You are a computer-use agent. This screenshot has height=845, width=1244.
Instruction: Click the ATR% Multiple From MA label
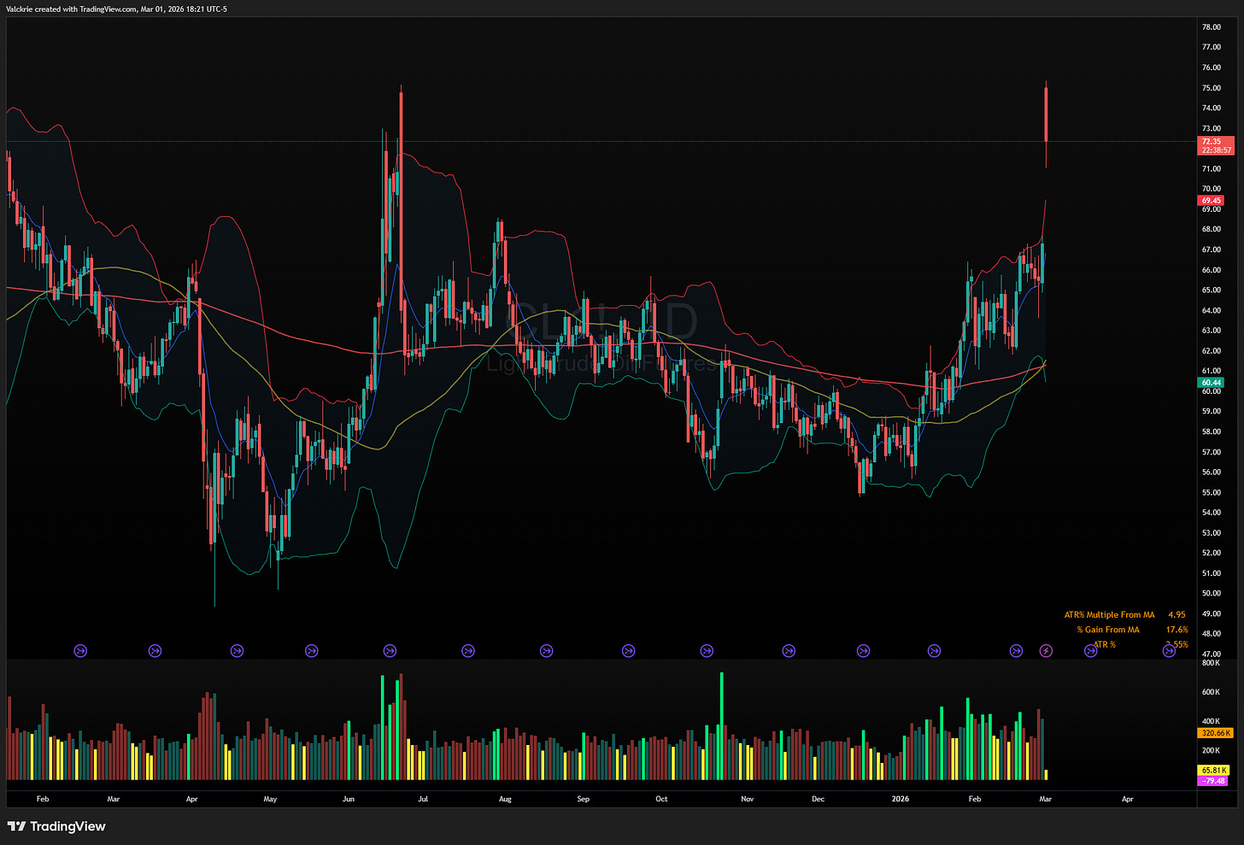[1109, 615]
